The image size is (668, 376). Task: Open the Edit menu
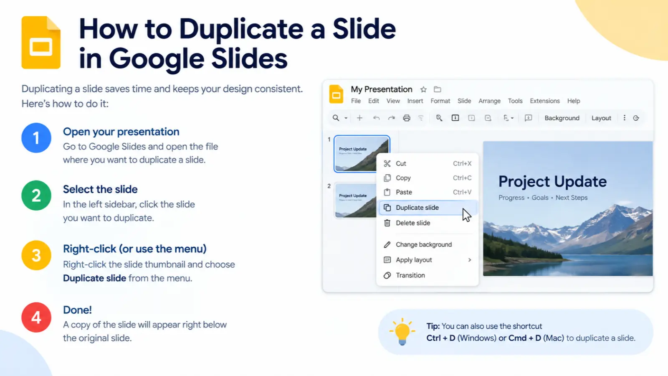tap(374, 101)
